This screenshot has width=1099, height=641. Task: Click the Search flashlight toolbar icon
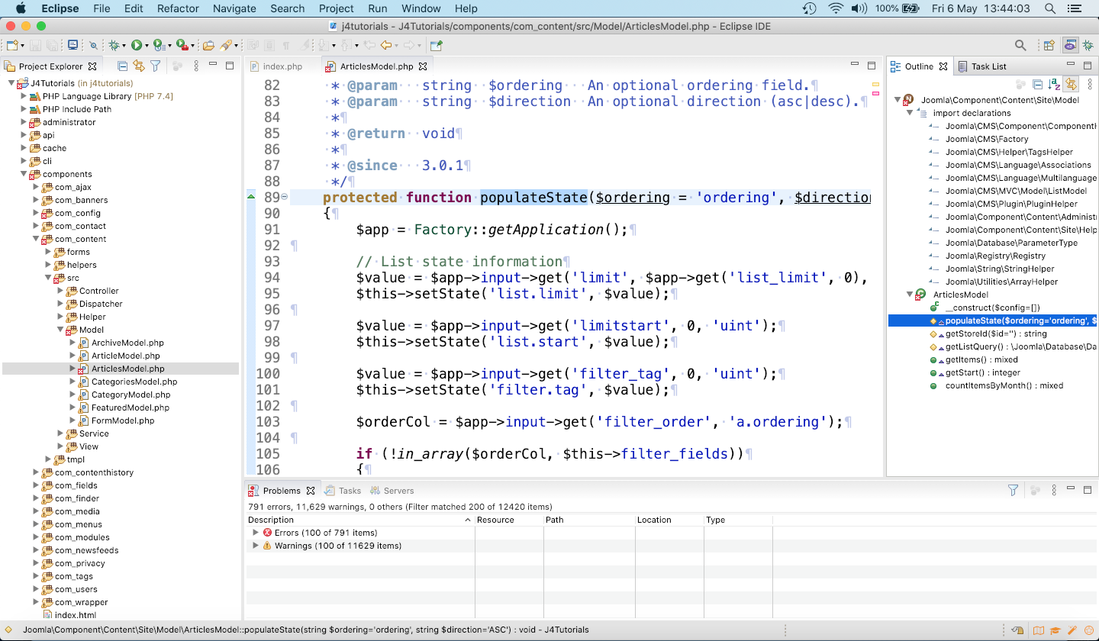pyautogui.click(x=226, y=45)
